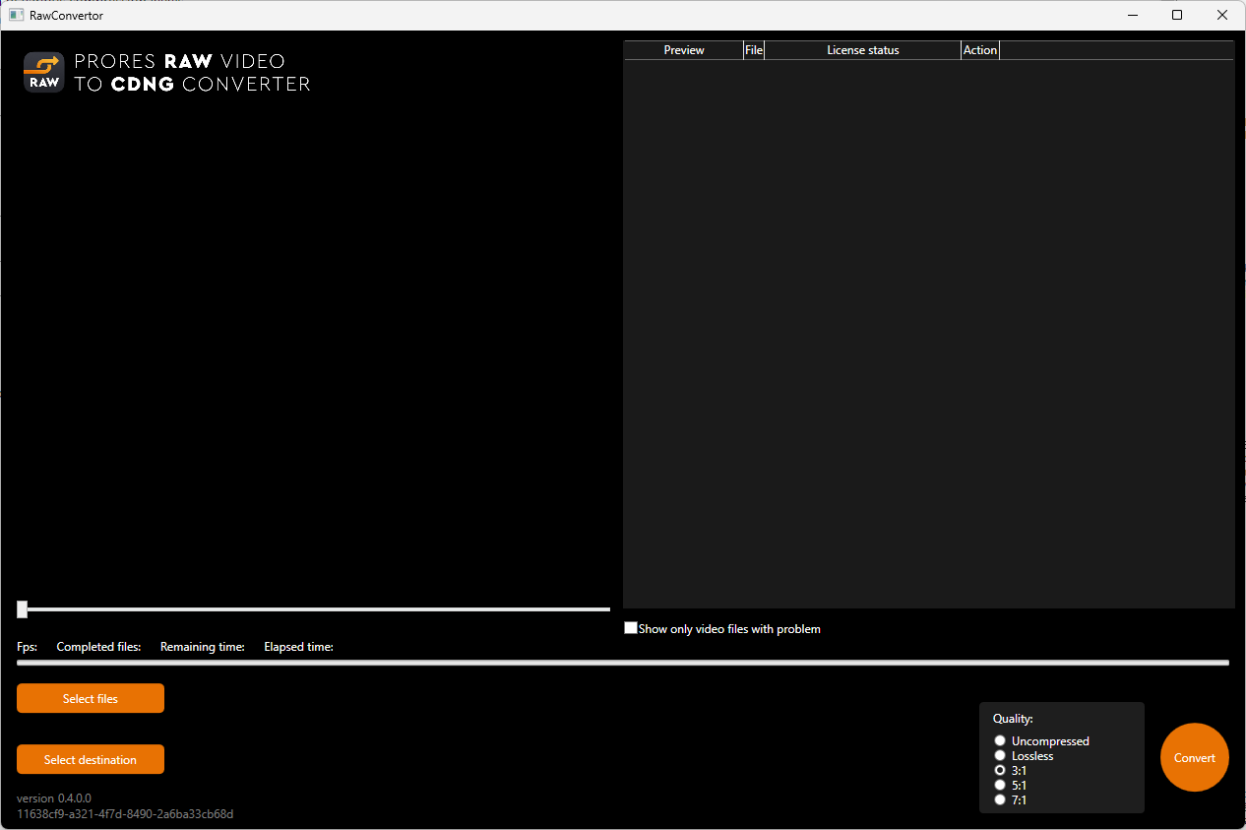Click the RAW converter logo icon
The height and width of the screenshot is (830, 1246).
42,72
